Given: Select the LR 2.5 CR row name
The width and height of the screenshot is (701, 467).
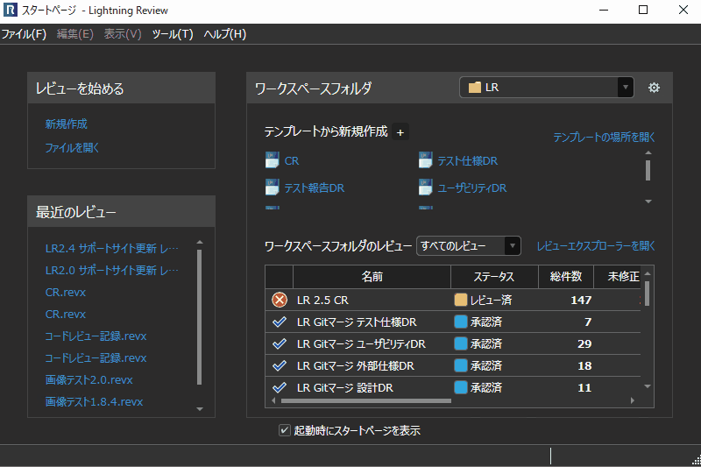Looking at the screenshot, I should [x=322, y=301].
